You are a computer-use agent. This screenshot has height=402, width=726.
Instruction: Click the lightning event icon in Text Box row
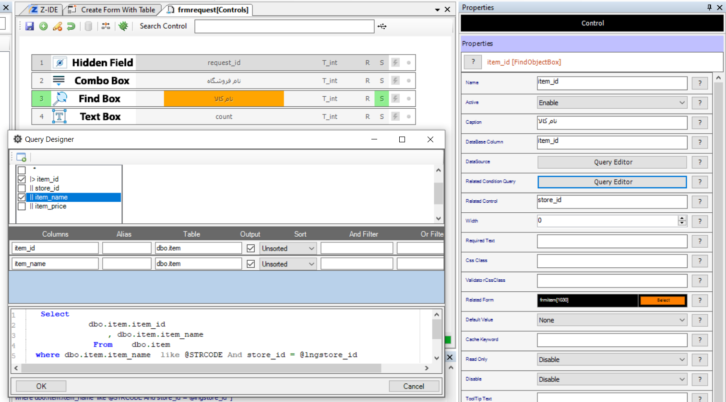tap(395, 116)
